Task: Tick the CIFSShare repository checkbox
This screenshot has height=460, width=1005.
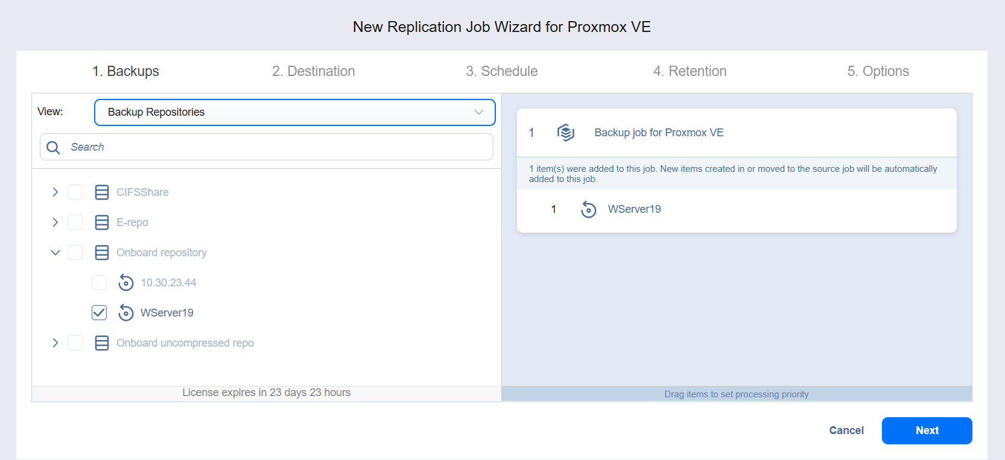Action: click(75, 192)
